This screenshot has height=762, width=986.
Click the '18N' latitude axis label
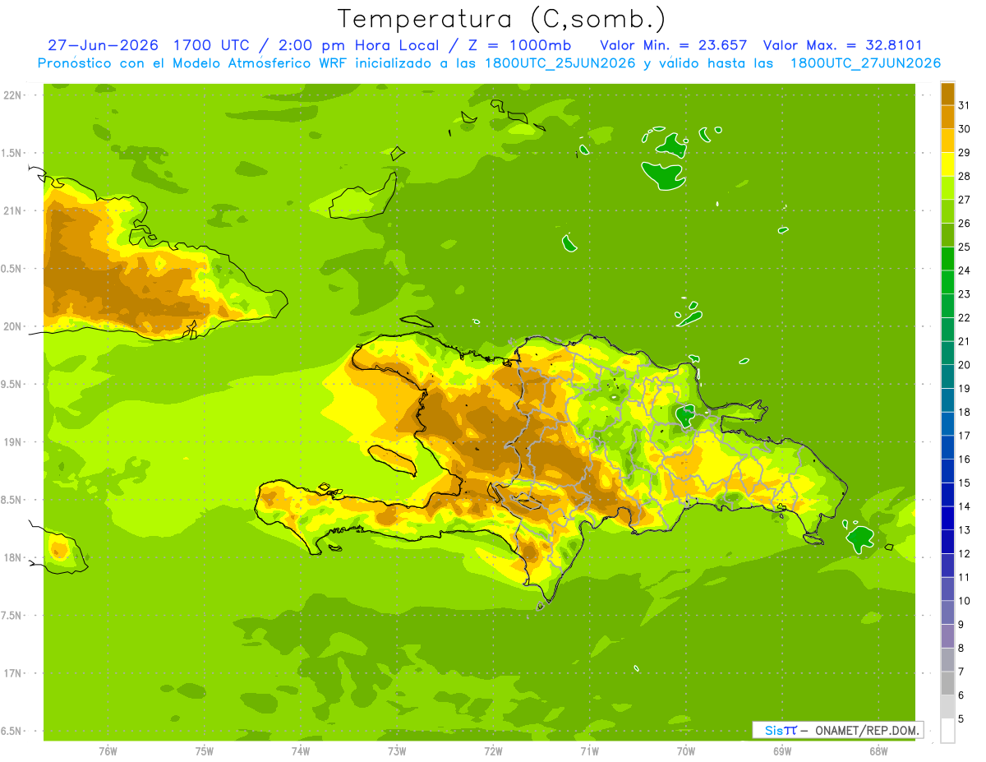(x=12, y=557)
